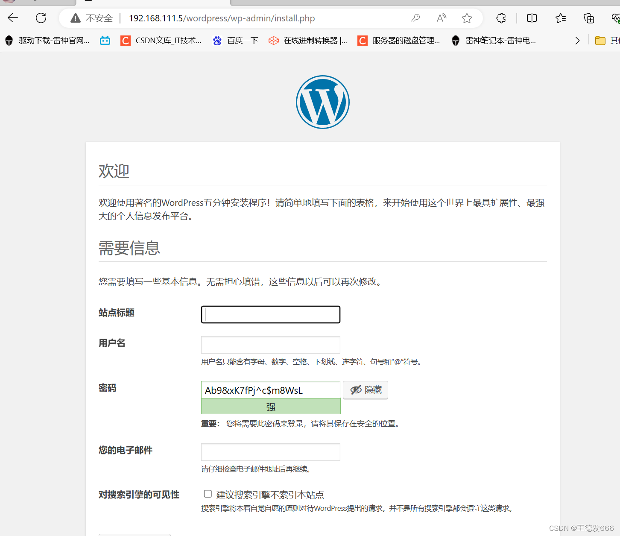Open browser extensions puzzle icon
This screenshot has width=620, height=536.
501,18
